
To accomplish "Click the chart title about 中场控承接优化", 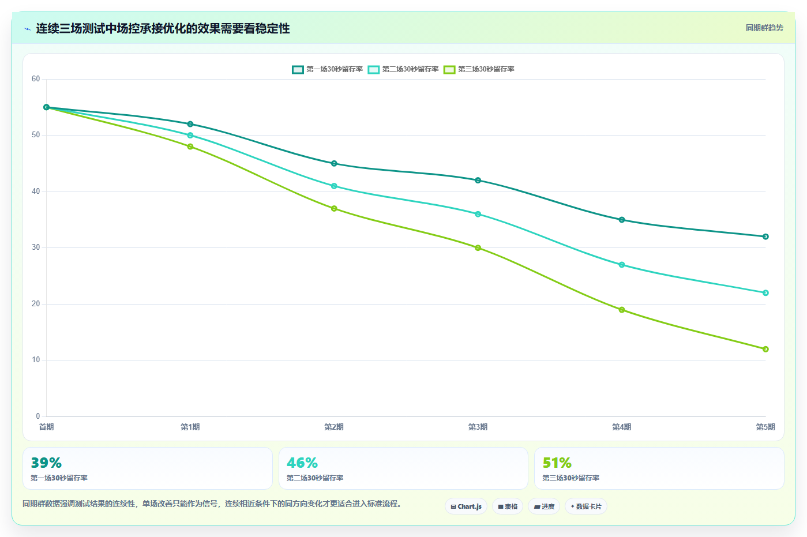I will (163, 29).
